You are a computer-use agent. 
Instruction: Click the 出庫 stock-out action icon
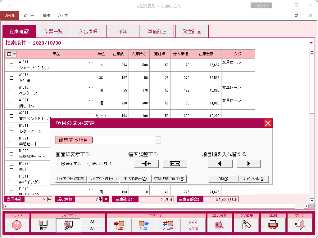143,225
